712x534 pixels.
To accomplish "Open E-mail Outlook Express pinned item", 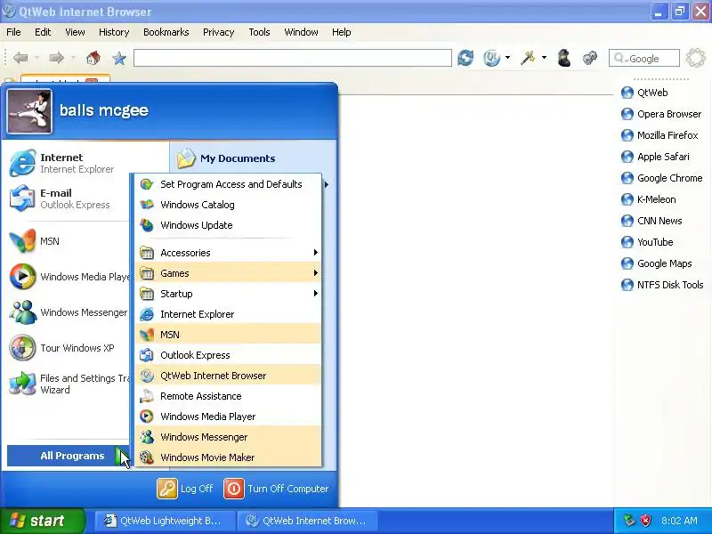I will tap(69, 198).
